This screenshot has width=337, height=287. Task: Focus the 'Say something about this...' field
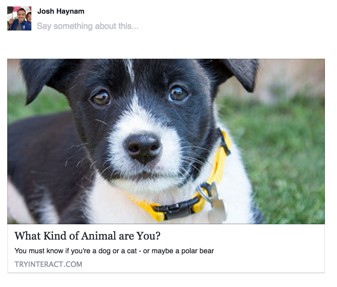[x=88, y=26]
